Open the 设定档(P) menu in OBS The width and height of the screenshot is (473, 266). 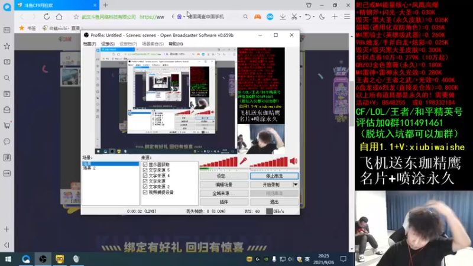(x=128, y=44)
